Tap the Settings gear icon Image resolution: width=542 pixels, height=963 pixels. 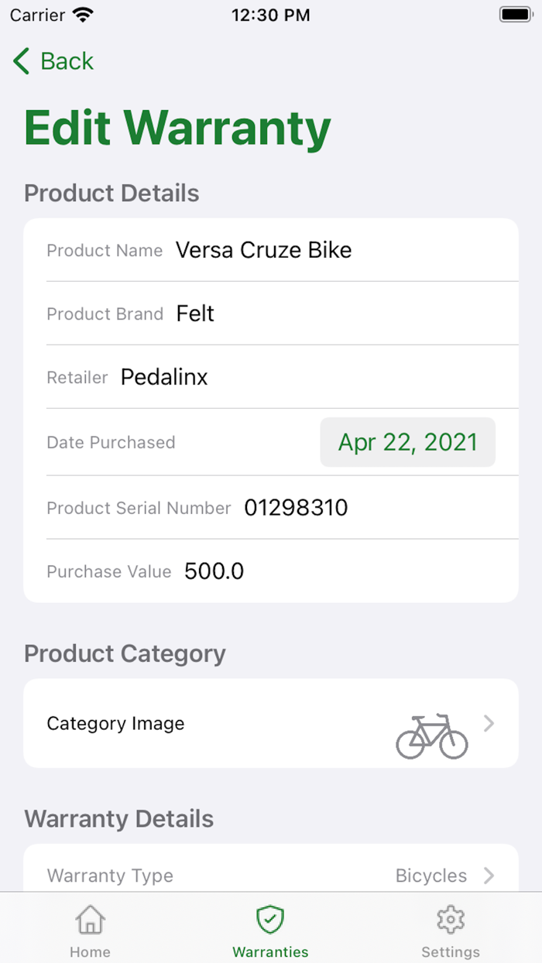click(450, 920)
